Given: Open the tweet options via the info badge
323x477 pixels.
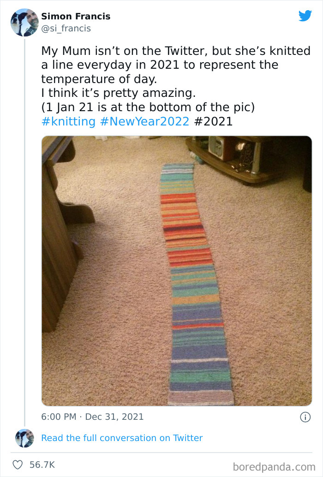Looking at the screenshot, I should [306, 416].
